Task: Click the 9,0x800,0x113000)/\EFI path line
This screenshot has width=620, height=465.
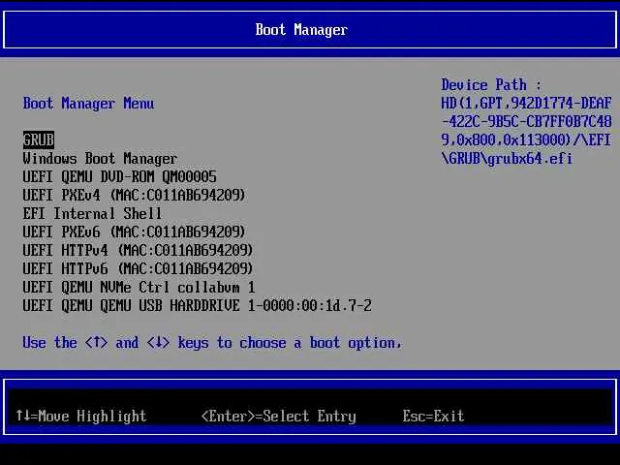Action: point(526,139)
